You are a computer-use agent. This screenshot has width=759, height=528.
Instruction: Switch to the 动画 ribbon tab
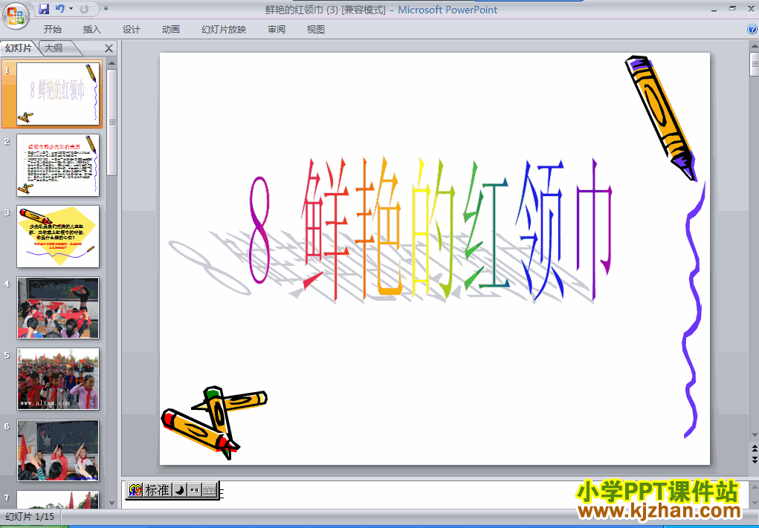click(x=170, y=30)
